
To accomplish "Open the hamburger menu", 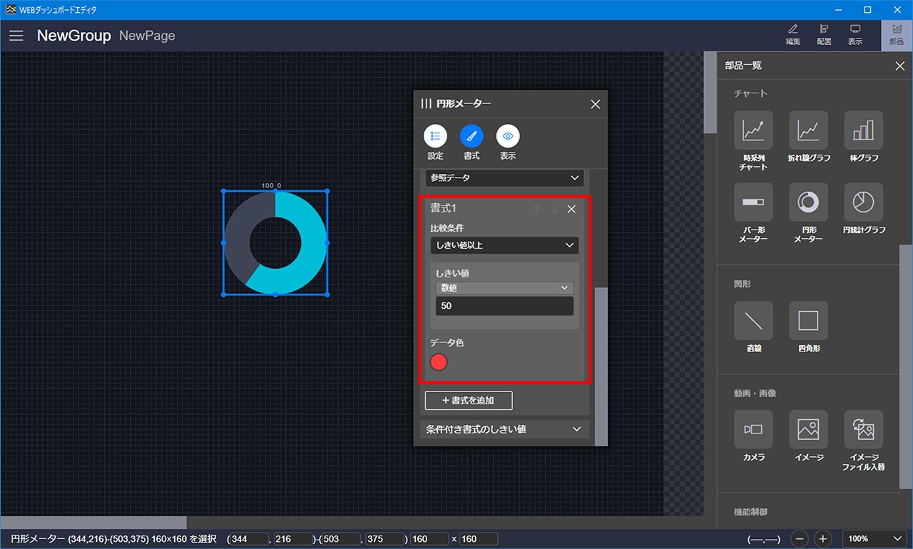I will [16, 36].
